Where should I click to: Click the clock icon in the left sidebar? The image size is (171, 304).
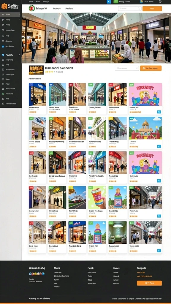point(3,36)
